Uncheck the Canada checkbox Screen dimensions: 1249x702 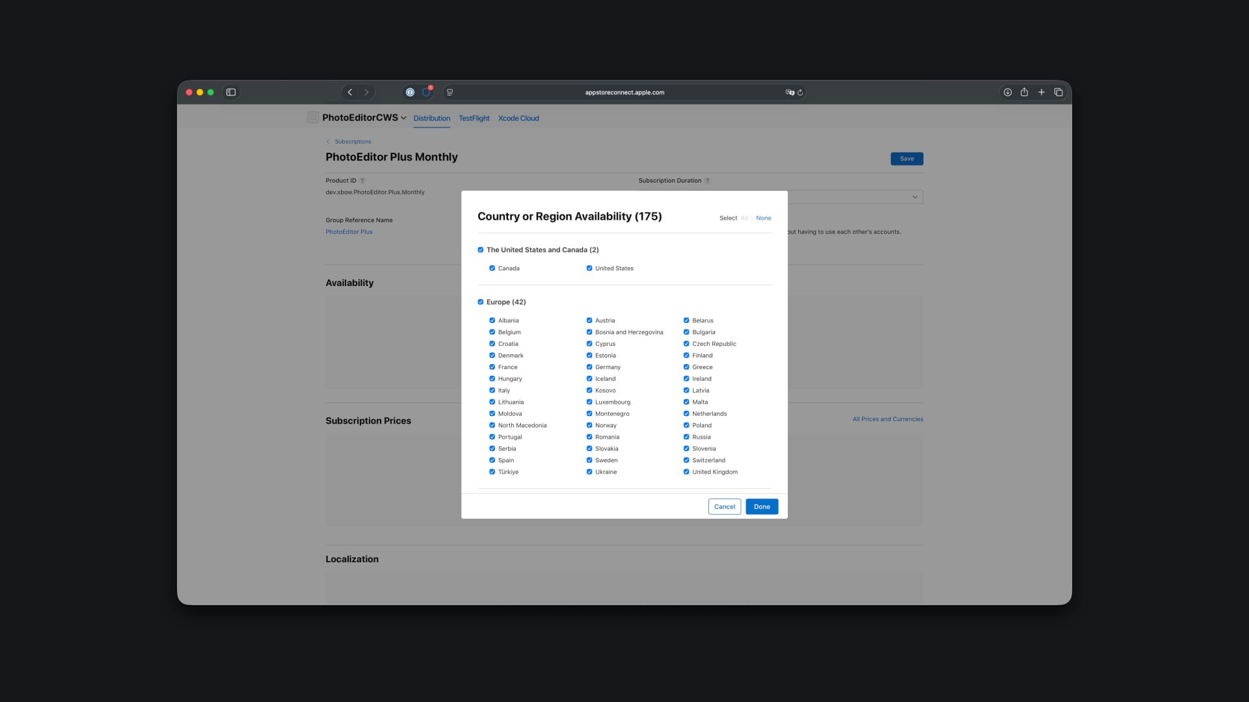click(492, 268)
